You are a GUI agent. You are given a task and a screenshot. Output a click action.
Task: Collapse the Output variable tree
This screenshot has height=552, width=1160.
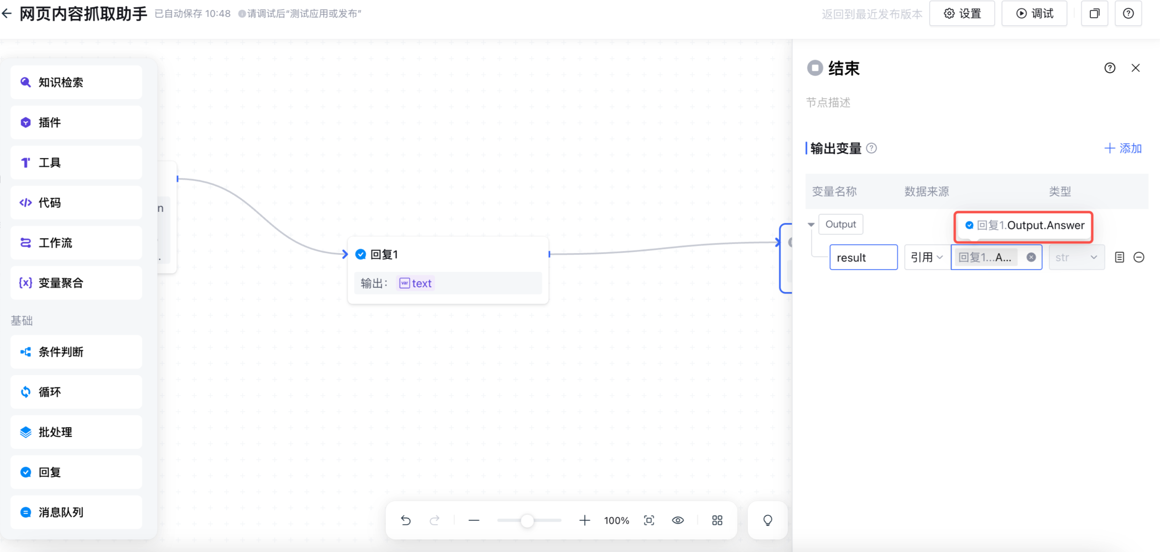(x=811, y=225)
